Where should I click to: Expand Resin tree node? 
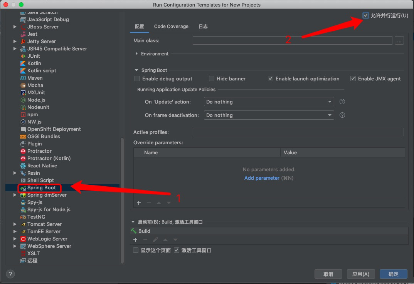(15, 173)
